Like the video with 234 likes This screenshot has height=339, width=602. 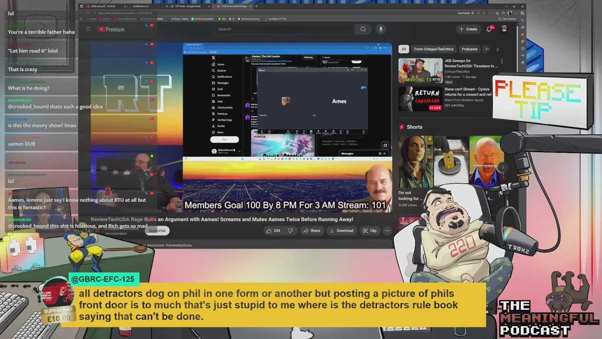pos(273,231)
